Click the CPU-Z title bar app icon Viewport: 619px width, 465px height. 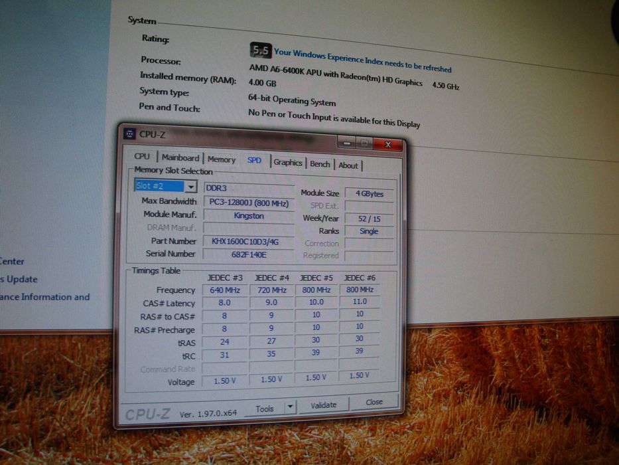pos(129,134)
